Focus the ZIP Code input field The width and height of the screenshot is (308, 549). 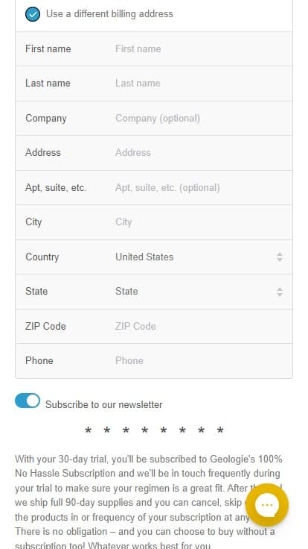[201, 326]
